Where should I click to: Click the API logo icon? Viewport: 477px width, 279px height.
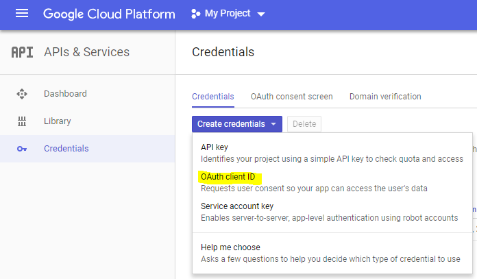(22, 52)
